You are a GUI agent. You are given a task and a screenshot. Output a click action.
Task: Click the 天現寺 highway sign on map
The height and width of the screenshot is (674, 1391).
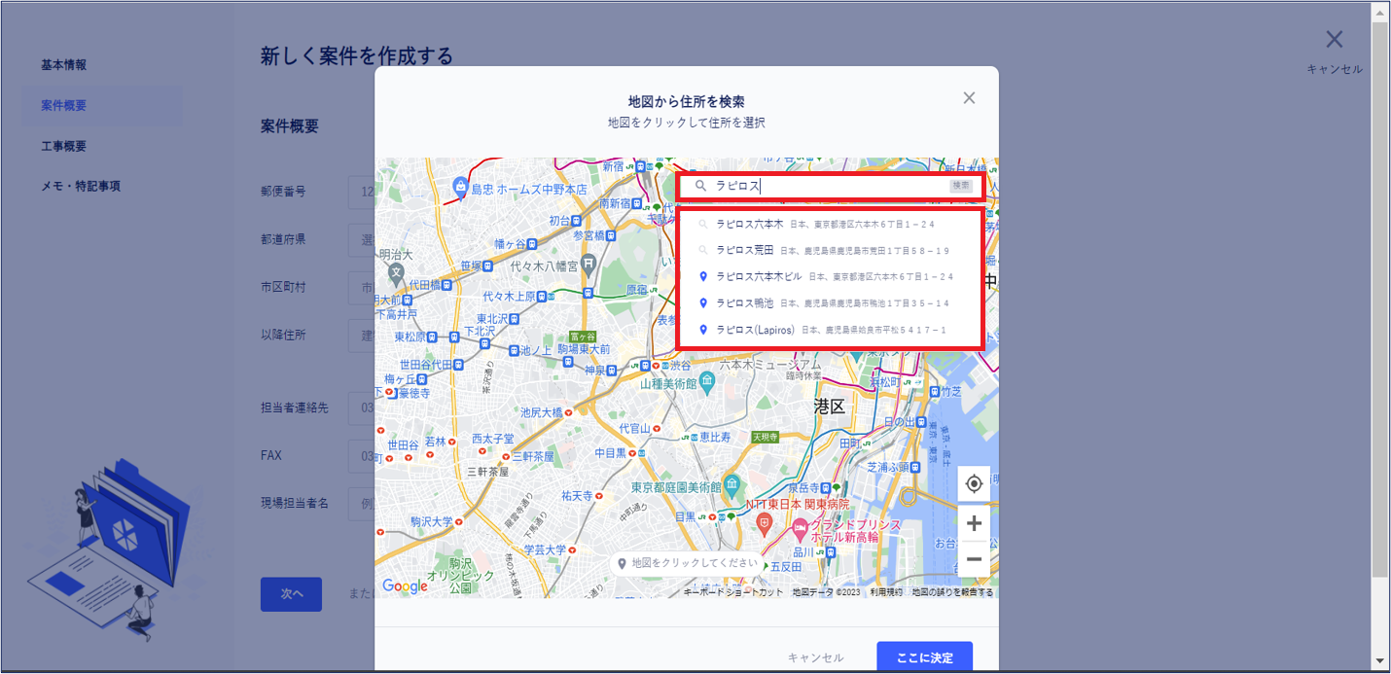click(x=766, y=437)
